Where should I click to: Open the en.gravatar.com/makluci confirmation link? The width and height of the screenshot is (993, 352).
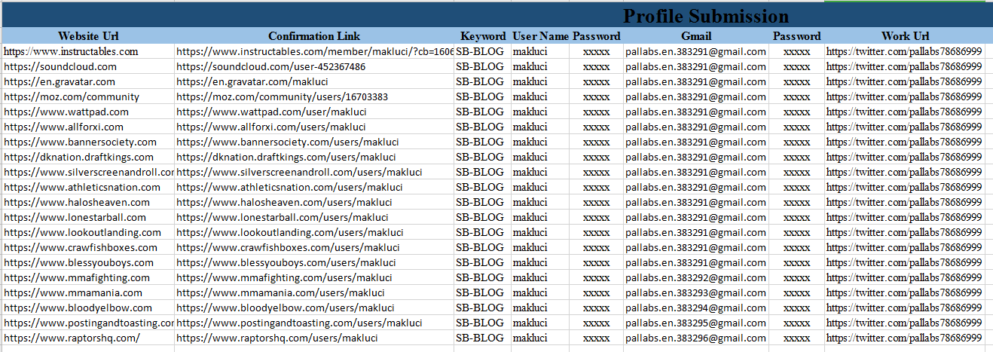[263, 81]
